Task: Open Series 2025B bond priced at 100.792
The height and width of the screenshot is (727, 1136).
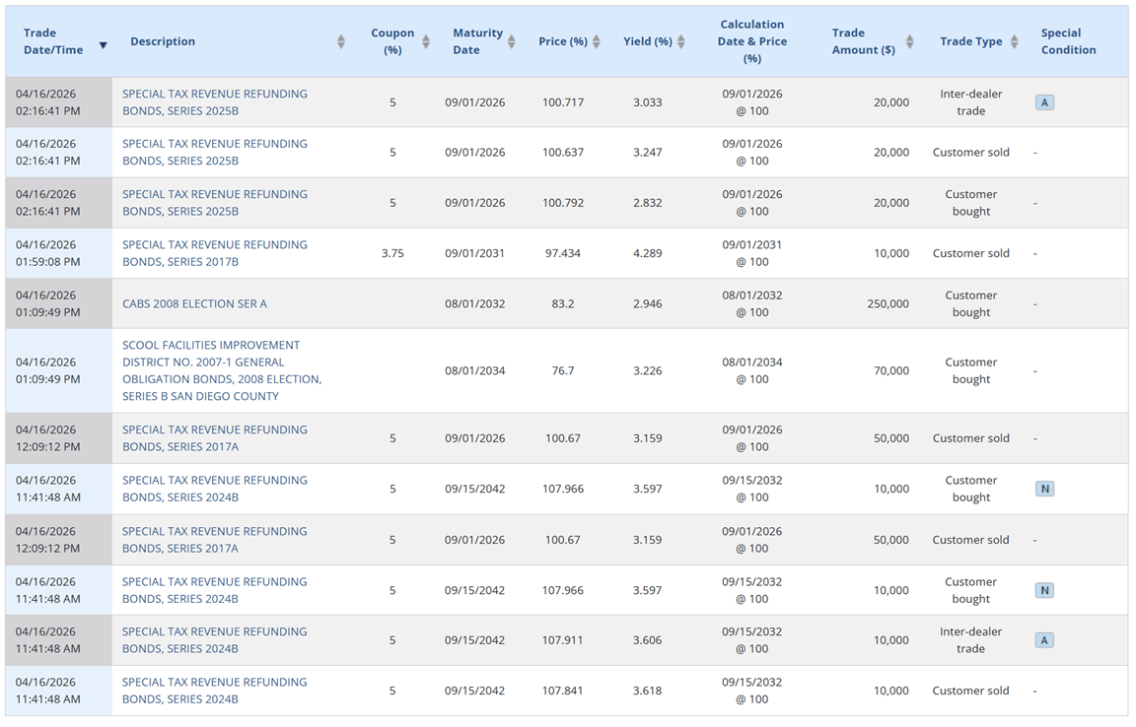Action: (214, 203)
